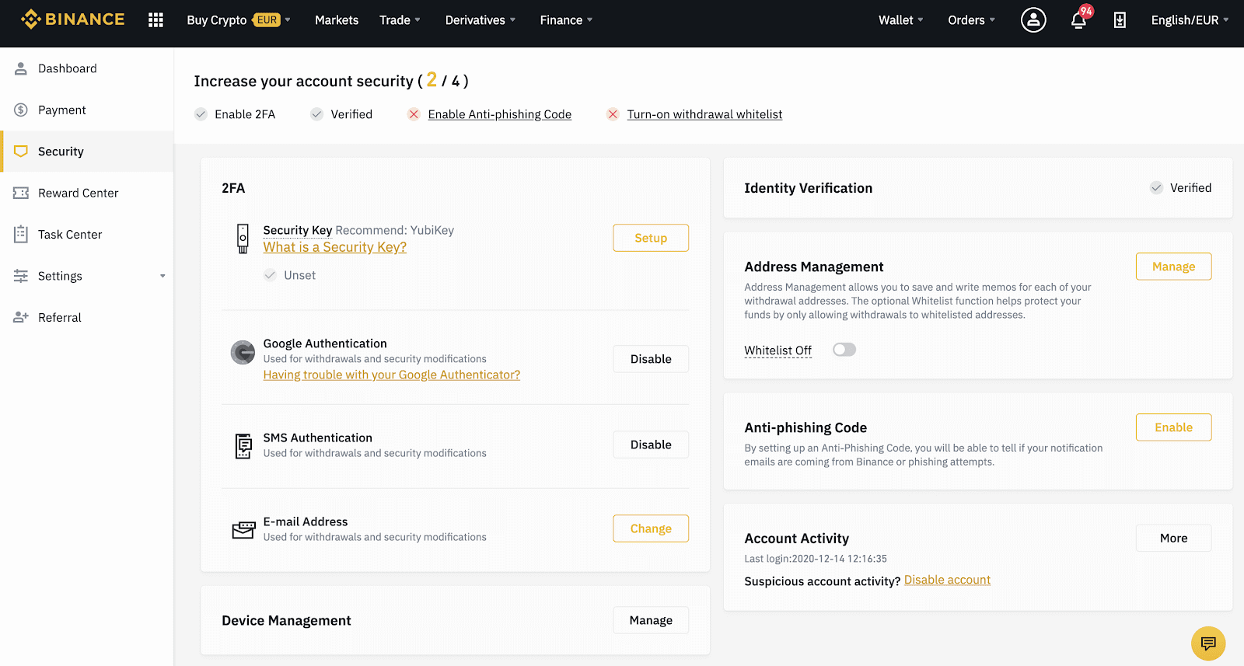Open What is a Security Key link
1244x666 pixels.
point(334,247)
